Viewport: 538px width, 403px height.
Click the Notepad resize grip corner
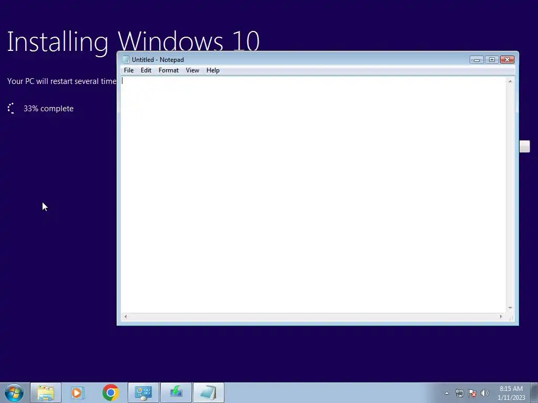(x=511, y=318)
